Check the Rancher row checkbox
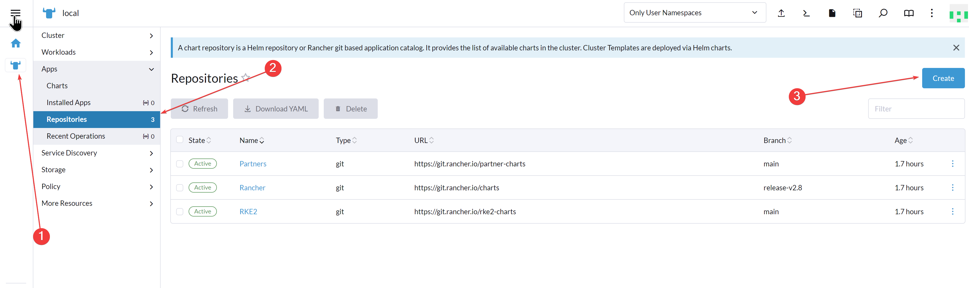Viewport: 969px width, 288px height. (x=180, y=188)
